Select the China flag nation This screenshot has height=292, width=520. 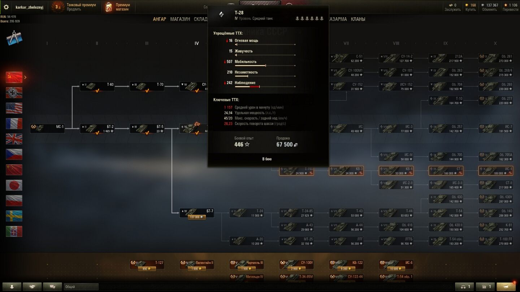click(14, 170)
